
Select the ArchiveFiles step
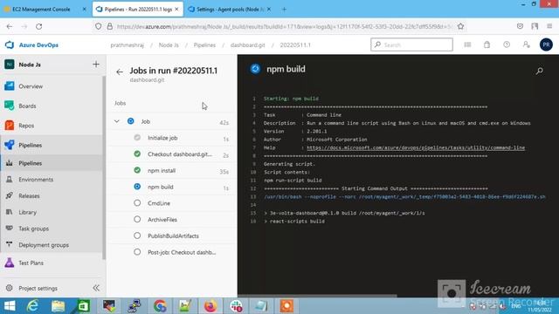point(172,220)
